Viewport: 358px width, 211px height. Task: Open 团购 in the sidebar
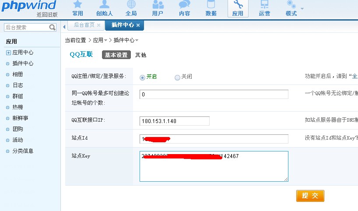(18, 129)
